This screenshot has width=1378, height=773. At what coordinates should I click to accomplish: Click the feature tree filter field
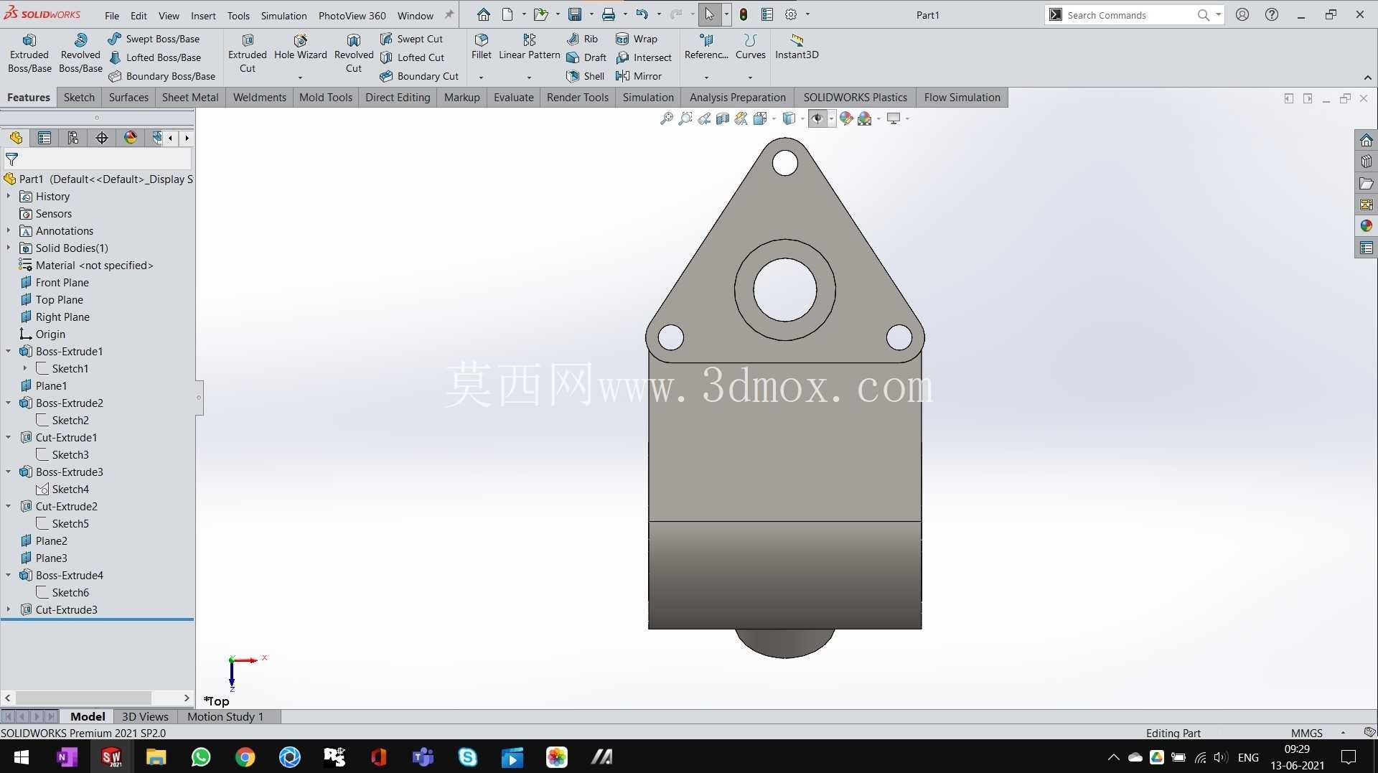point(98,159)
